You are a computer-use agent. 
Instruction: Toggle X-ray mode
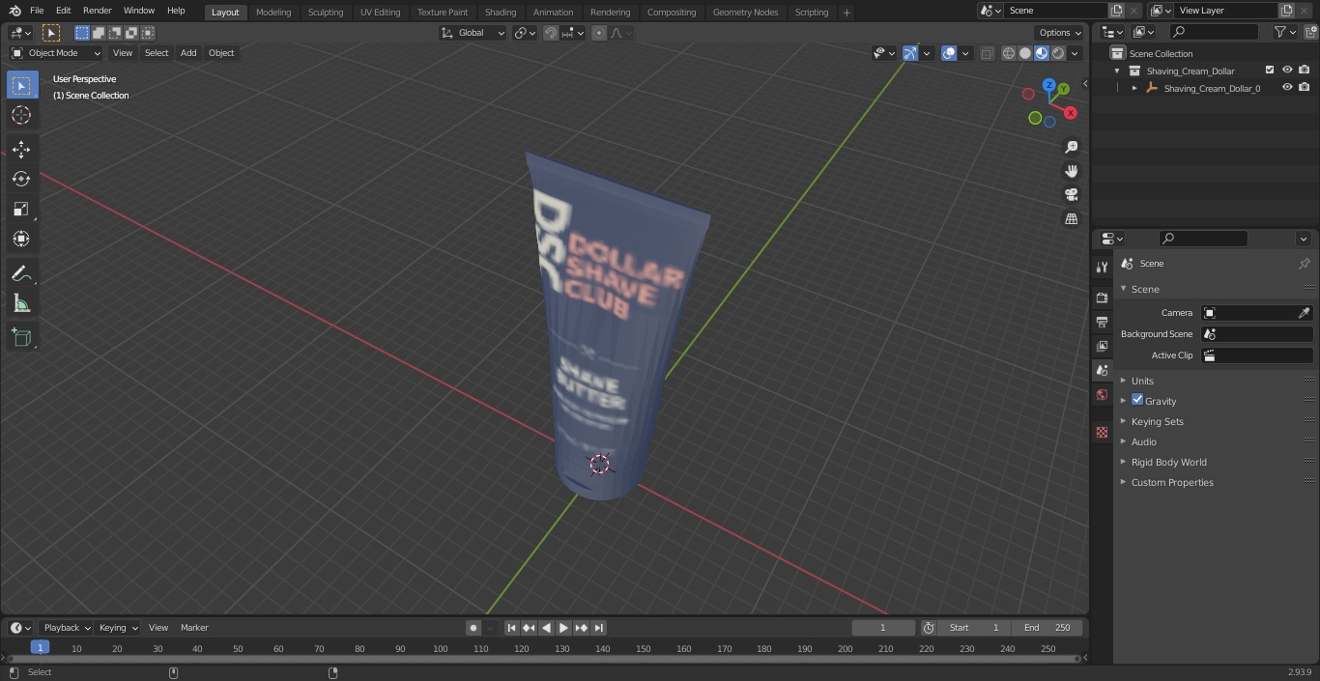click(x=987, y=53)
